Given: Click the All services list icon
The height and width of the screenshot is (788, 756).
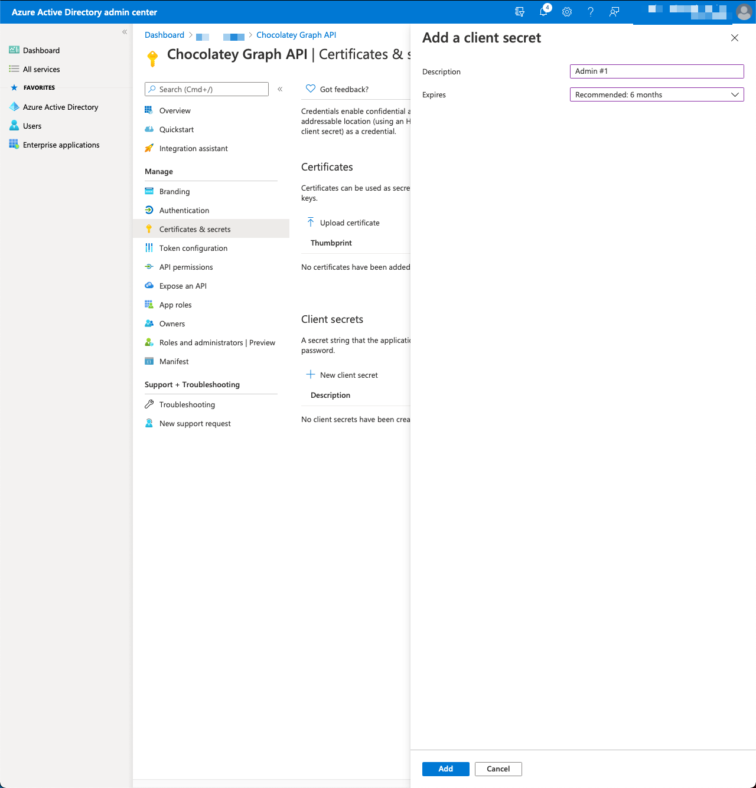Looking at the screenshot, I should click(x=14, y=69).
